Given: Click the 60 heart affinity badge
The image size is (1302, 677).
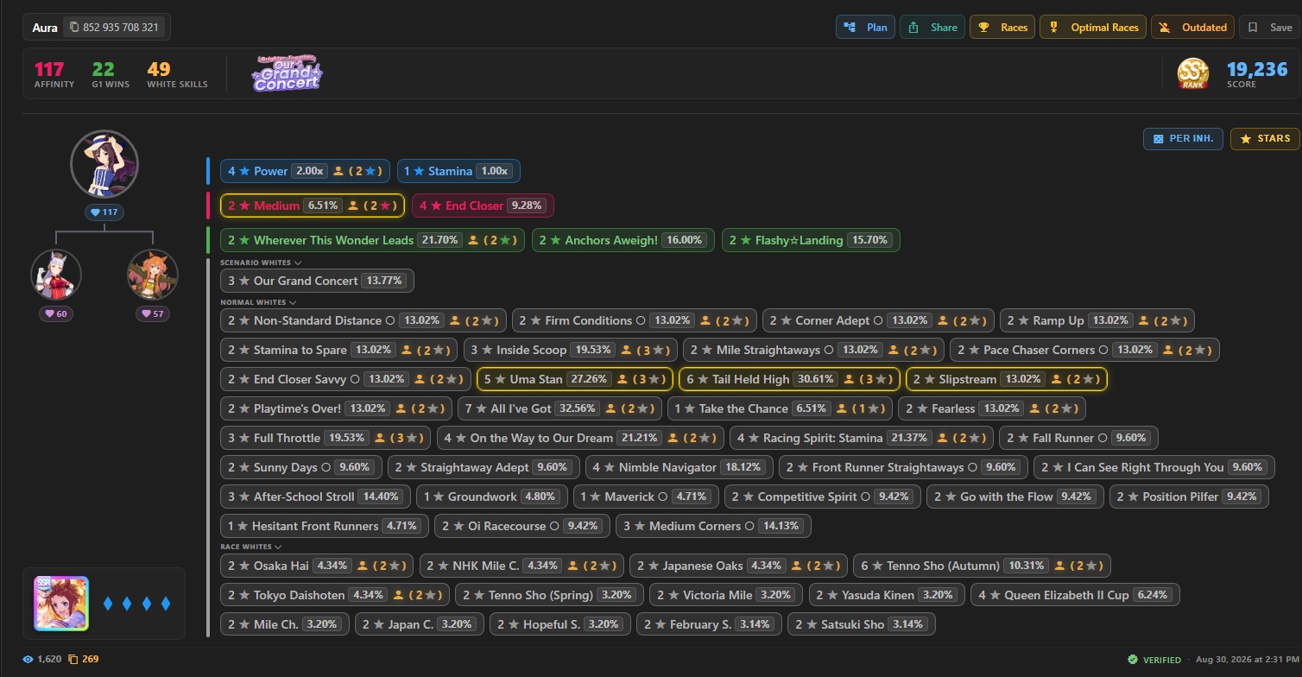Looking at the screenshot, I should click(56, 313).
